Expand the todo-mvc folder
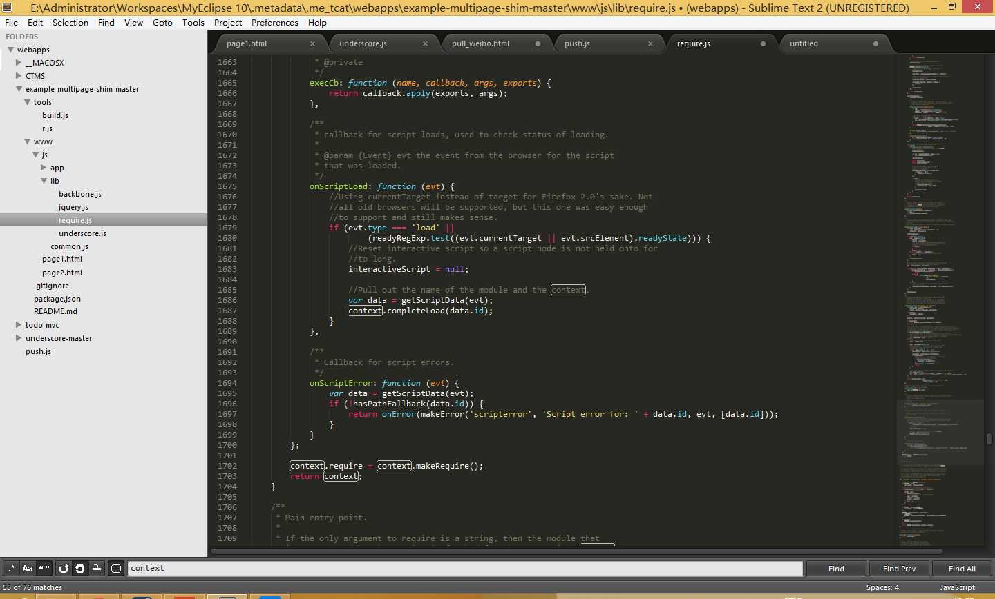 coord(19,325)
